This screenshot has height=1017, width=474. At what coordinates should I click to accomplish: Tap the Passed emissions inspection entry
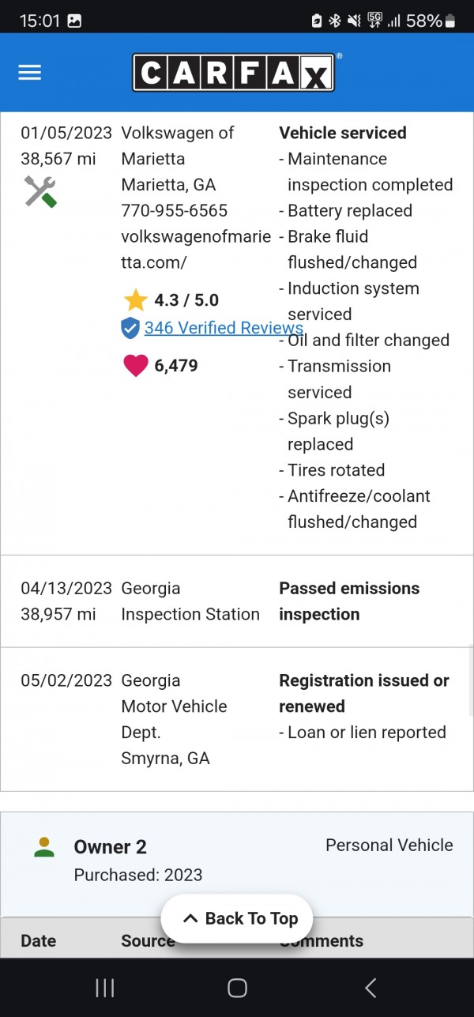(349, 601)
